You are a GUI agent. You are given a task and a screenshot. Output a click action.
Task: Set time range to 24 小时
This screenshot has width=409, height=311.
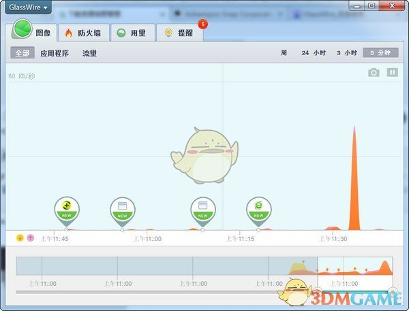click(x=314, y=53)
